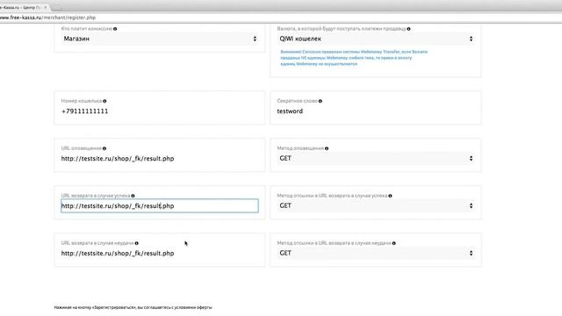Click info icon beside Метод отсылки в случае неудачи

point(394,243)
